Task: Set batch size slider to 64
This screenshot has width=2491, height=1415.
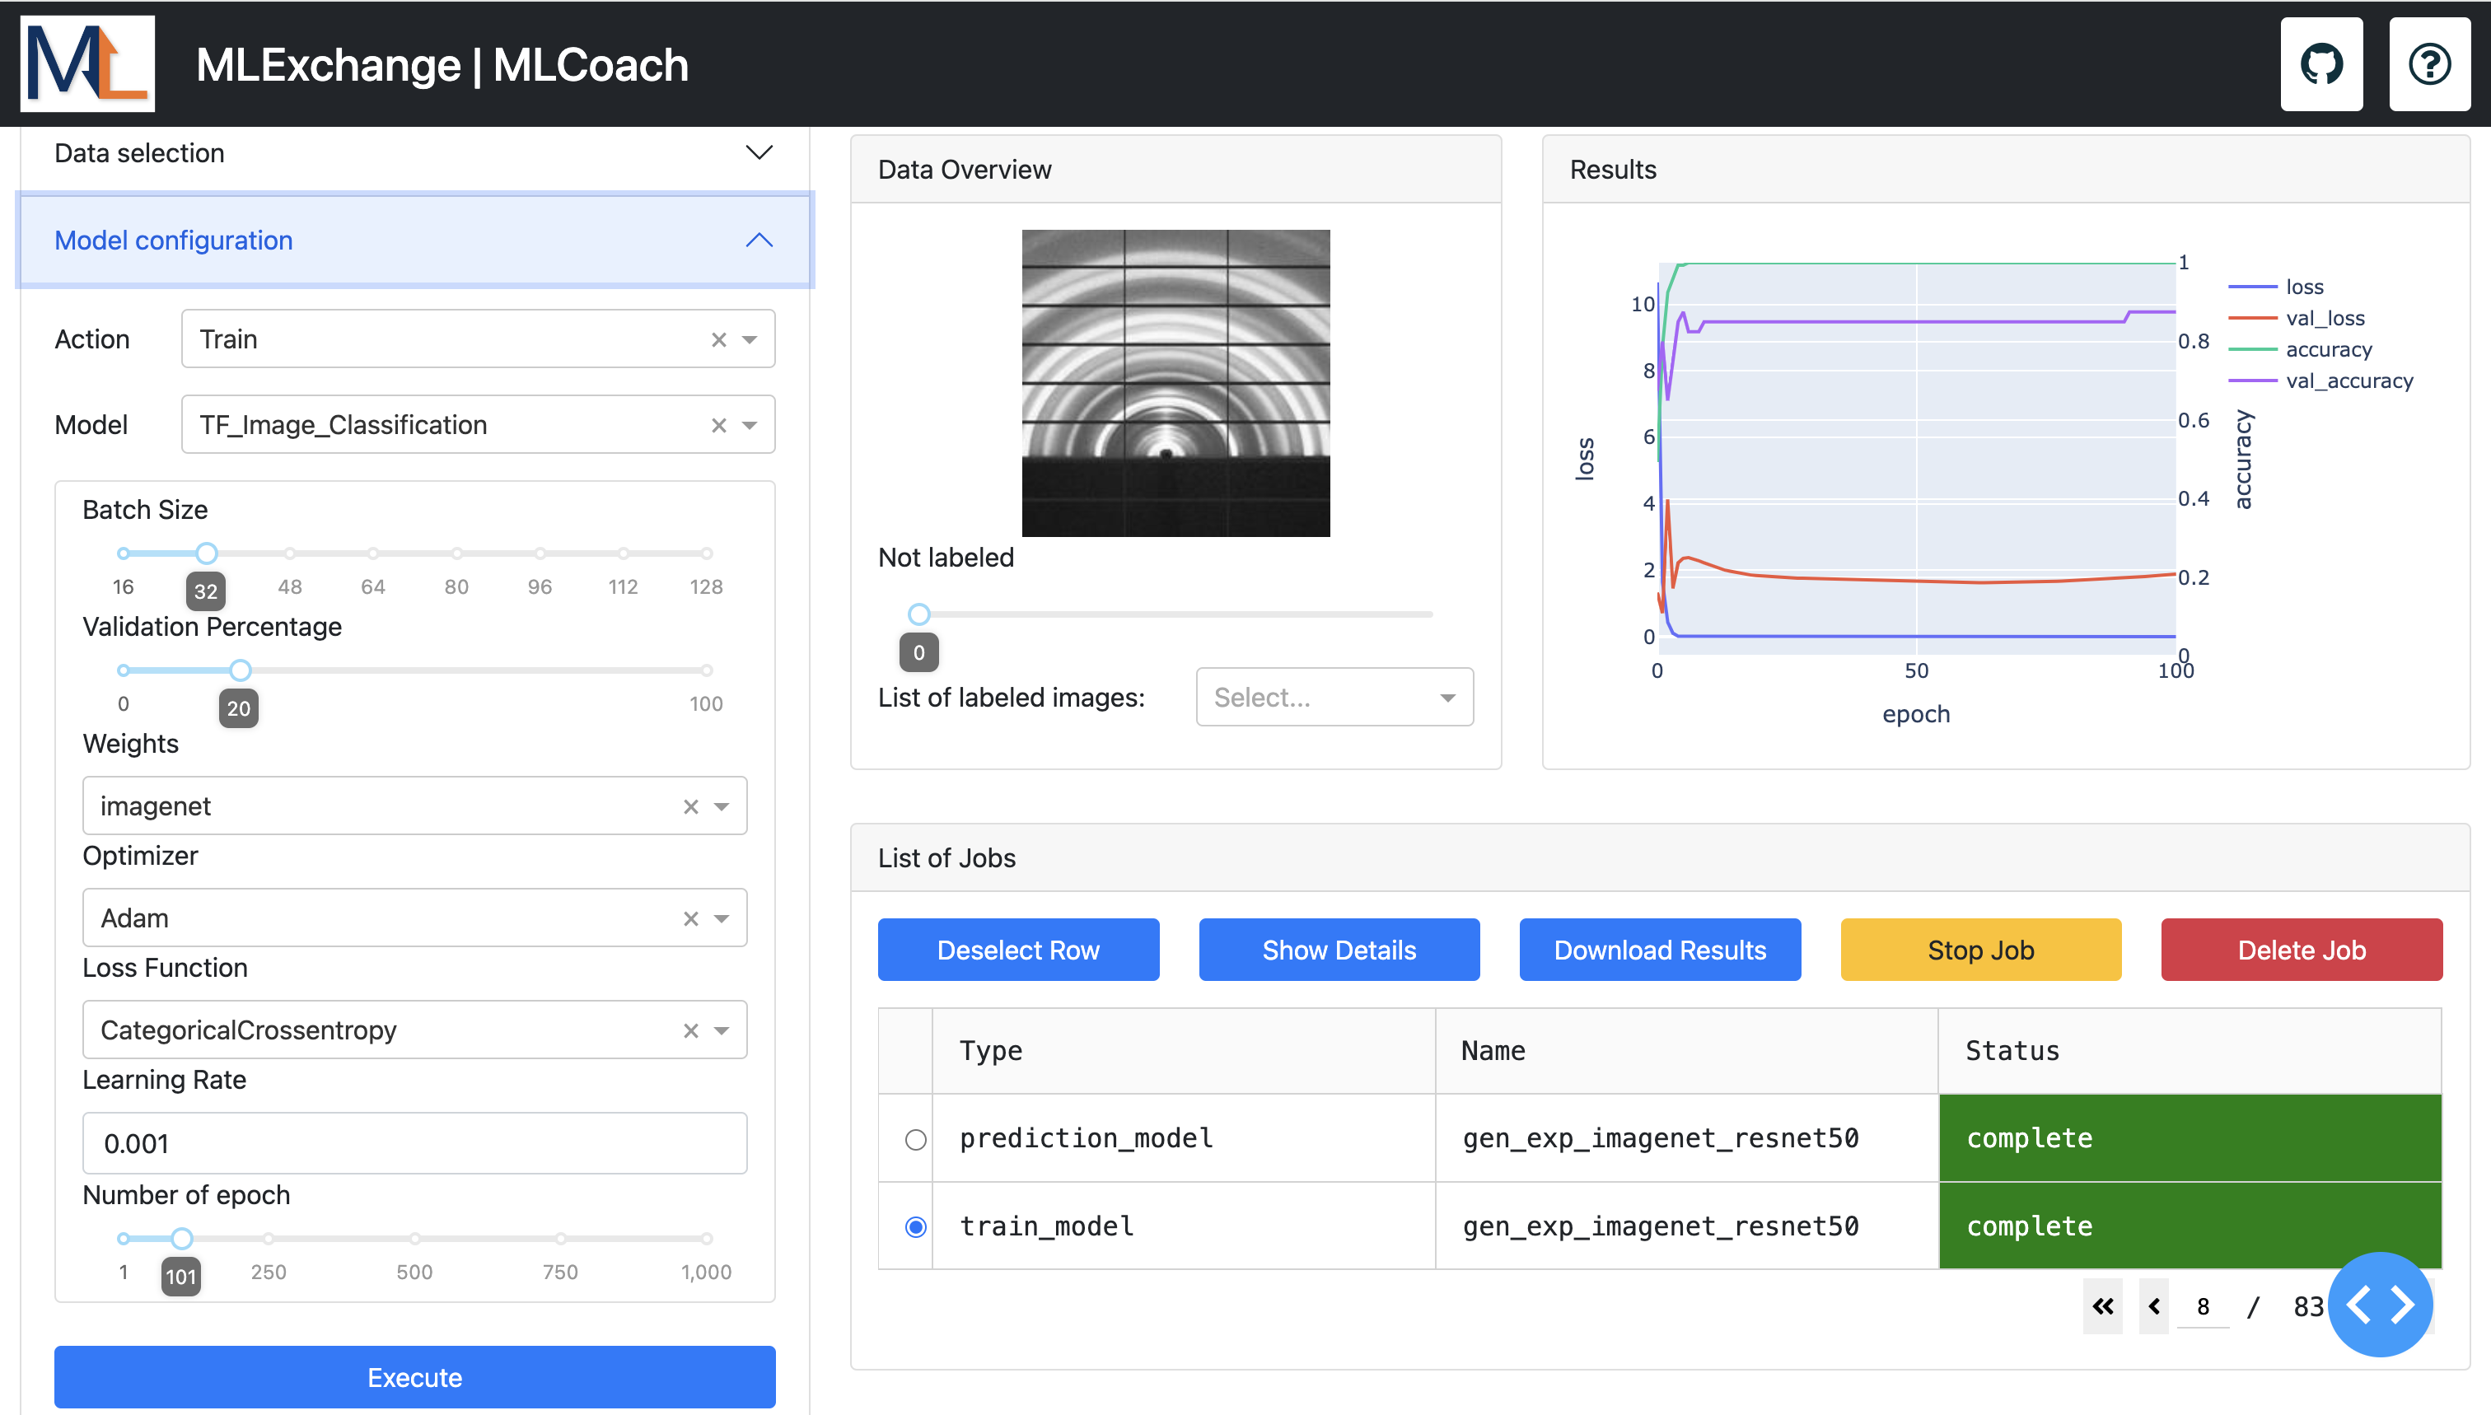Action: 373,553
